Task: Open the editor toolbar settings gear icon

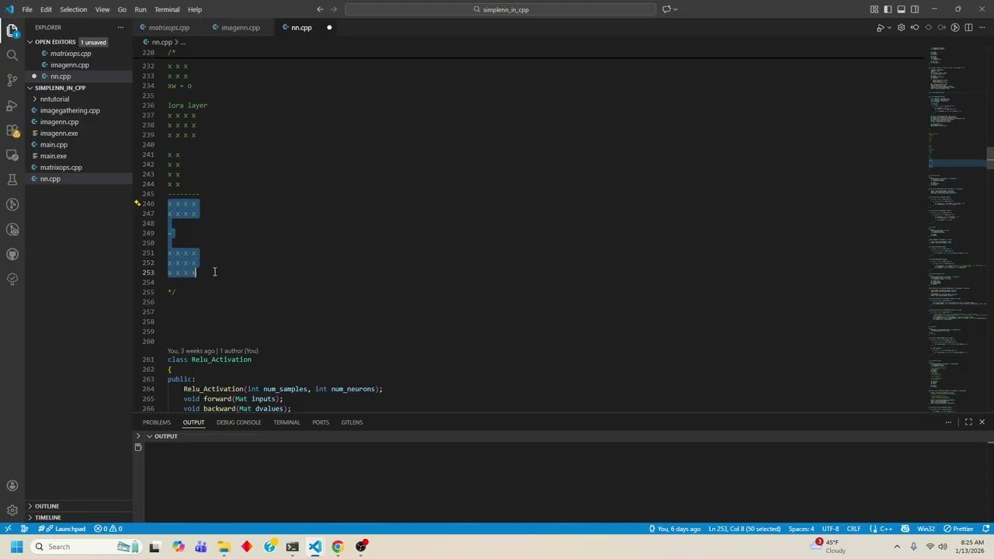Action: [x=901, y=27]
